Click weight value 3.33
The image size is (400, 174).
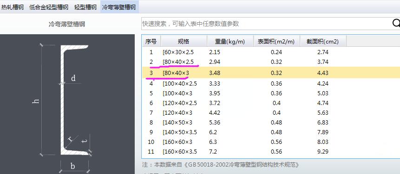point(215,84)
